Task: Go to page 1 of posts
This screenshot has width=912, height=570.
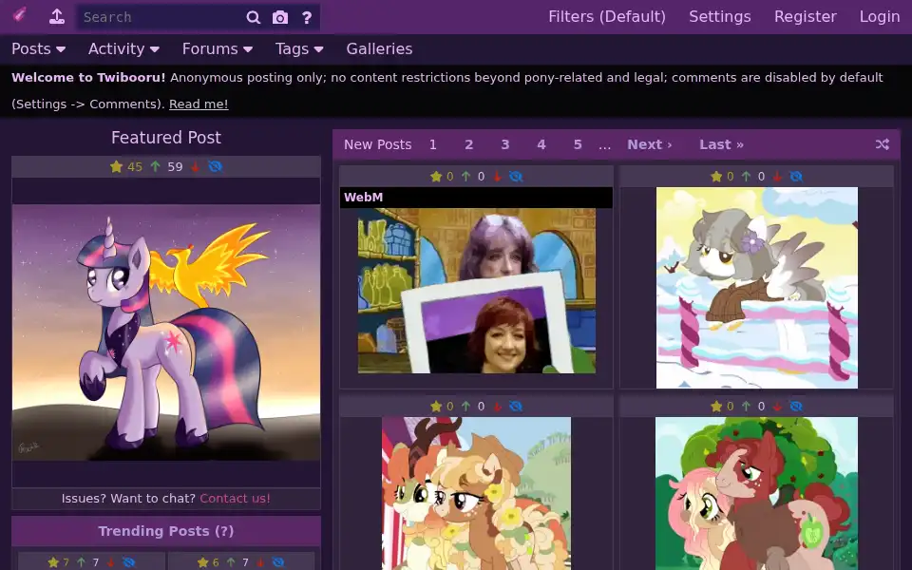Action: pos(433,144)
